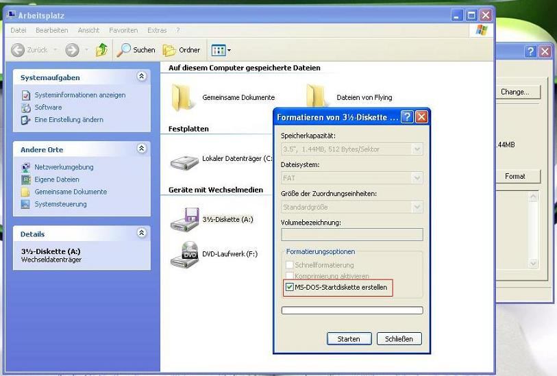Collapse the Andere Orte panel

141,149
